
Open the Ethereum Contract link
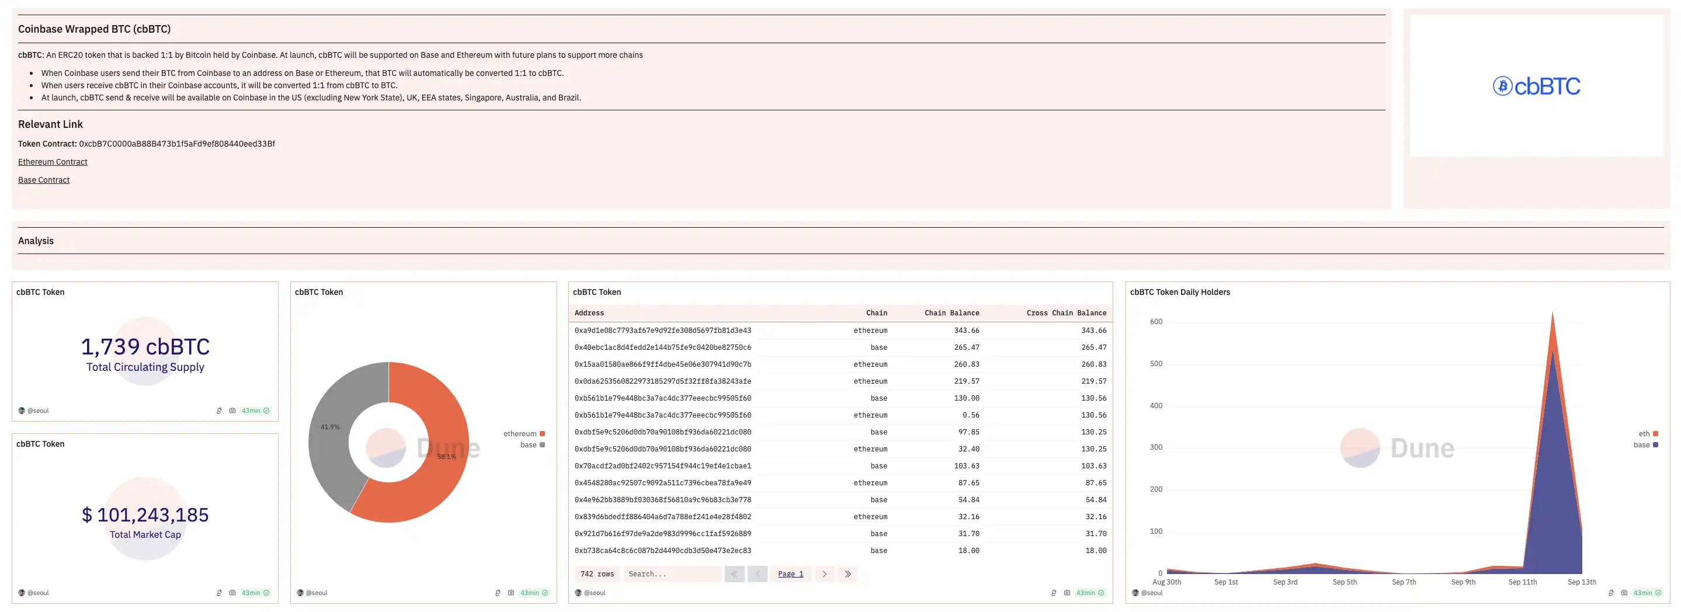53,162
